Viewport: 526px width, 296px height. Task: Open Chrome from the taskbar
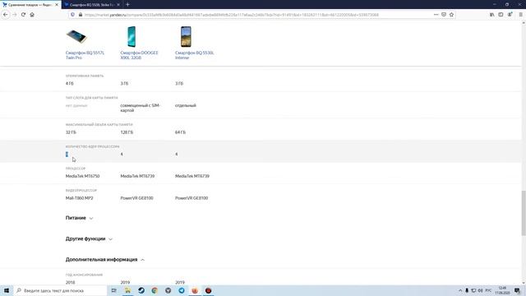[x=155, y=290]
